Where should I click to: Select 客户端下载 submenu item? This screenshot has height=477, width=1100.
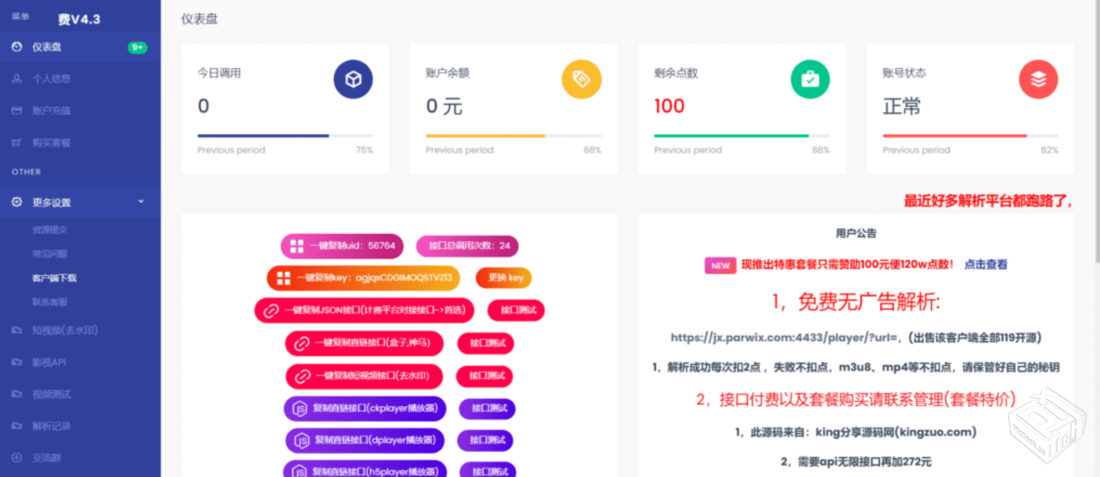54,278
